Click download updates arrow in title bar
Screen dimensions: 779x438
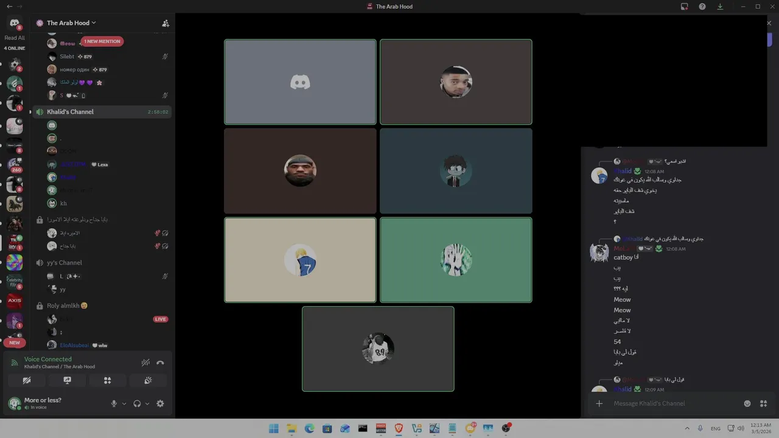click(720, 7)
